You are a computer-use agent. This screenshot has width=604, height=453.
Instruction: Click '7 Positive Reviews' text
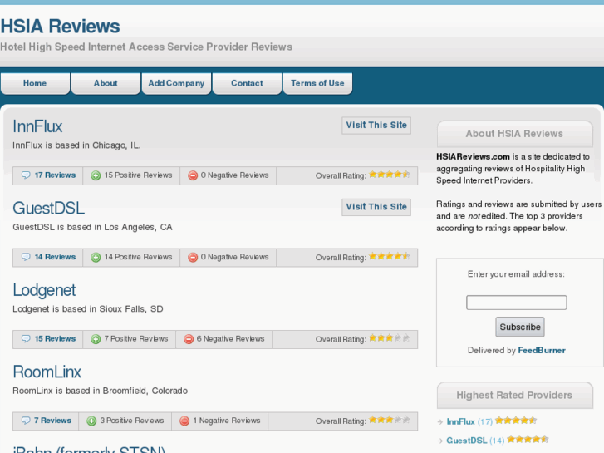coord(136,338)
